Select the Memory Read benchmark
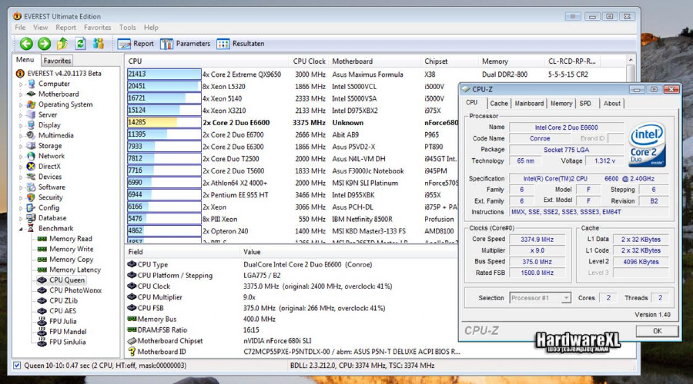Screen dimensions: 693x384 point(70,239)
